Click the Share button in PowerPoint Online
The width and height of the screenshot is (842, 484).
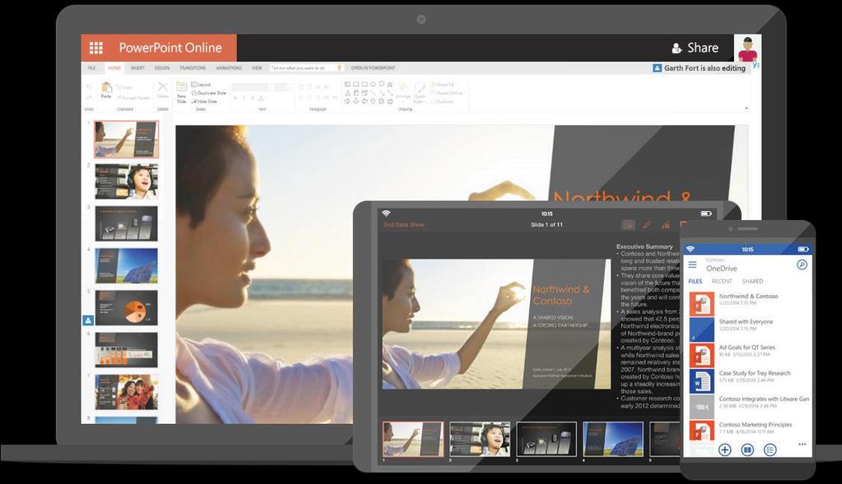pyautogui.click(x=695, y=48)
